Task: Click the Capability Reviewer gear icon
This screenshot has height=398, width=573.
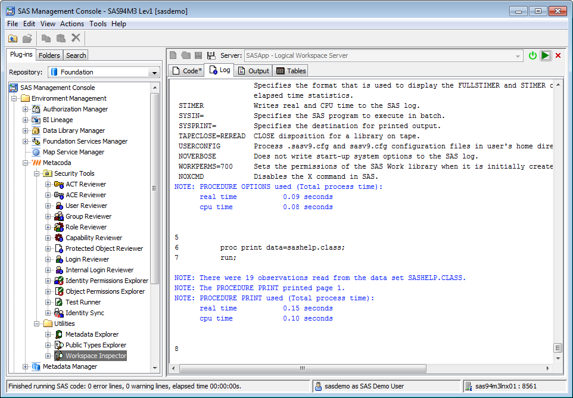Action: tap(59, 238)
